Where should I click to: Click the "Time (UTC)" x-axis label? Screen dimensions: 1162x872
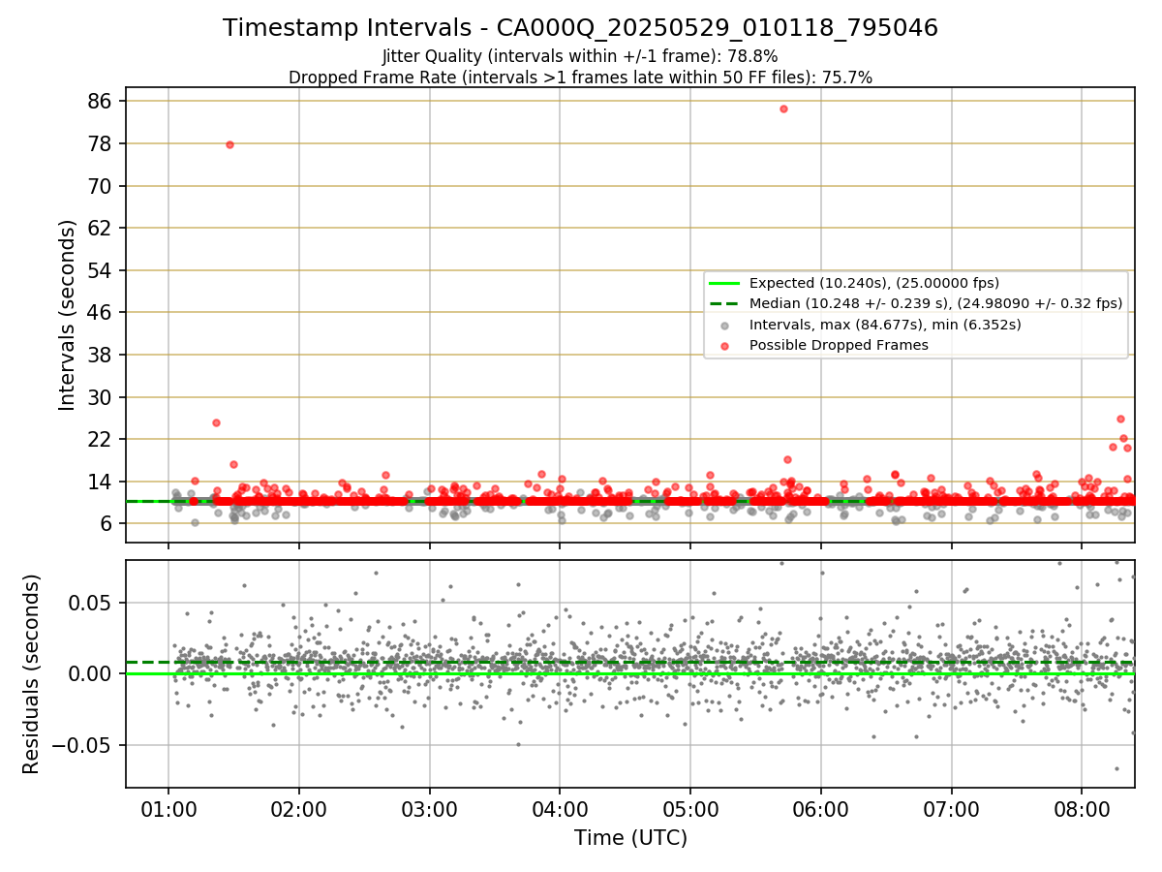pyautogui.click(x=630, y=837)
